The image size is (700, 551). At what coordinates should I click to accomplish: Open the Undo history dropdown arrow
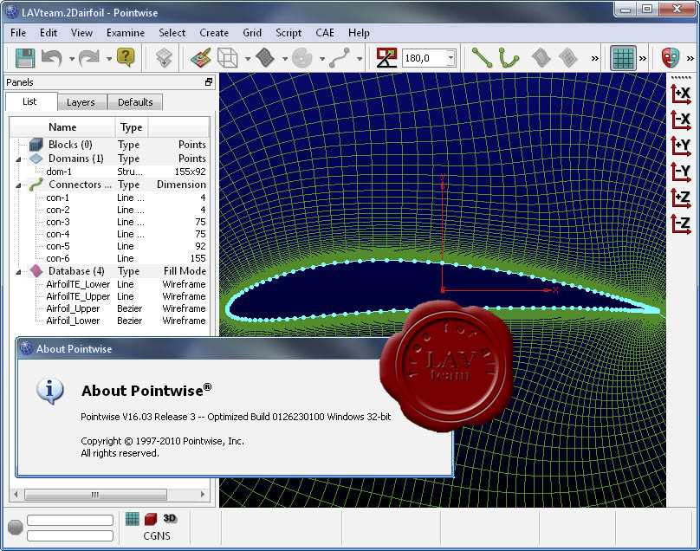point(71,59)
